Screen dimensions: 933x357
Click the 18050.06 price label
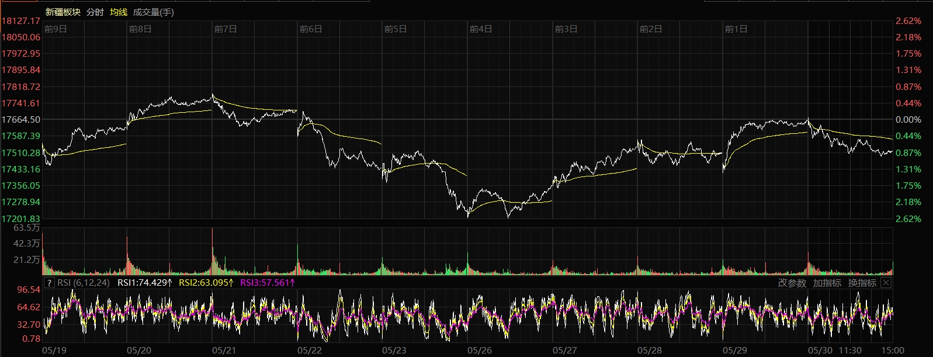click(x=21, y=37)
